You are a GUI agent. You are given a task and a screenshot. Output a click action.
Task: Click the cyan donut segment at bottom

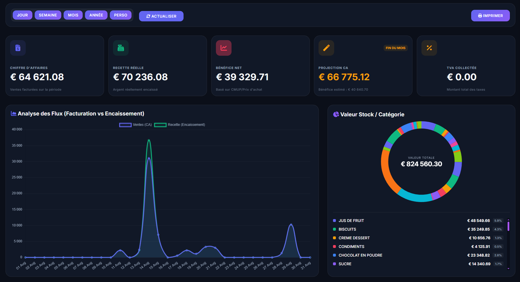pos(414,198)
